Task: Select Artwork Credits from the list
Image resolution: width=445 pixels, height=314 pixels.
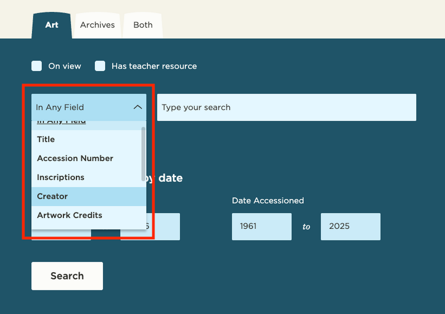Action: [69, 215]
